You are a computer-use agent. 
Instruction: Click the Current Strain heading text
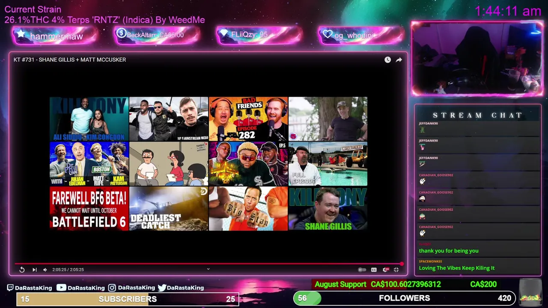click(x=33, y=9)
